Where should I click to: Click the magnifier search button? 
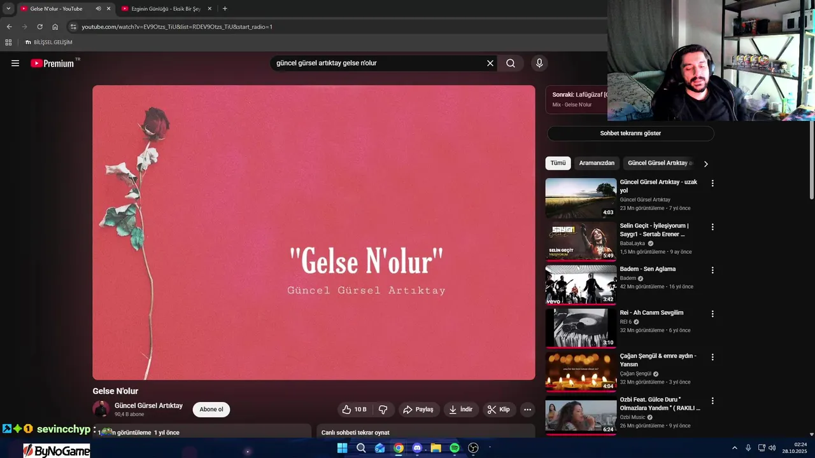pyautogui.click(x=511, y=63)
